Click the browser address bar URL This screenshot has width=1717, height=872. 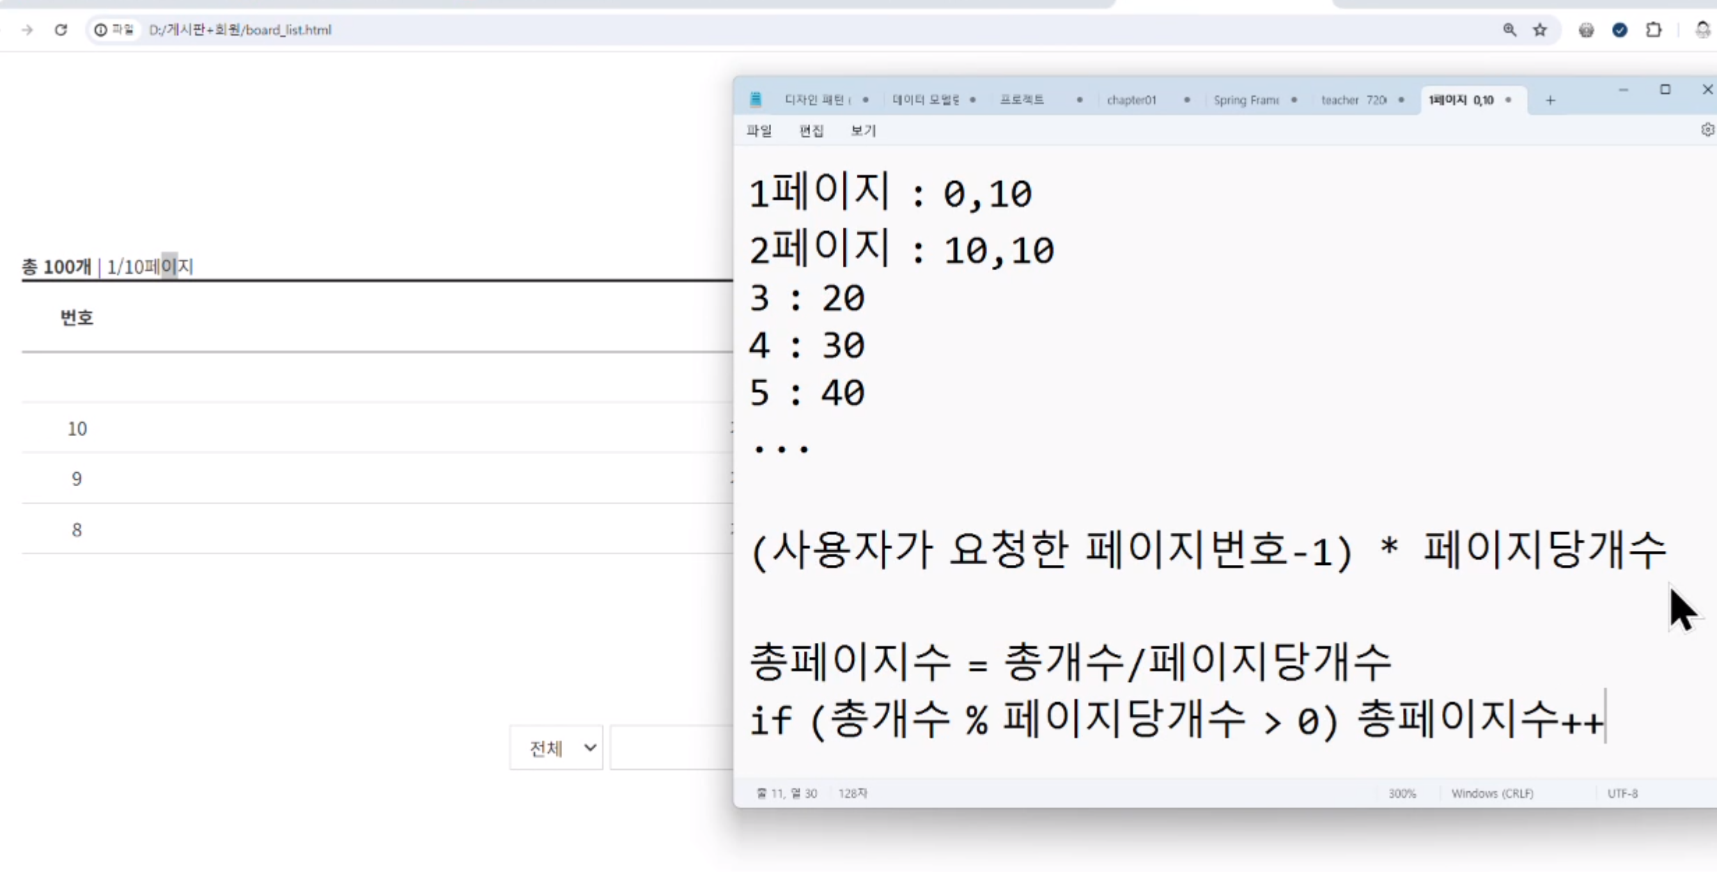coord(240,30)
